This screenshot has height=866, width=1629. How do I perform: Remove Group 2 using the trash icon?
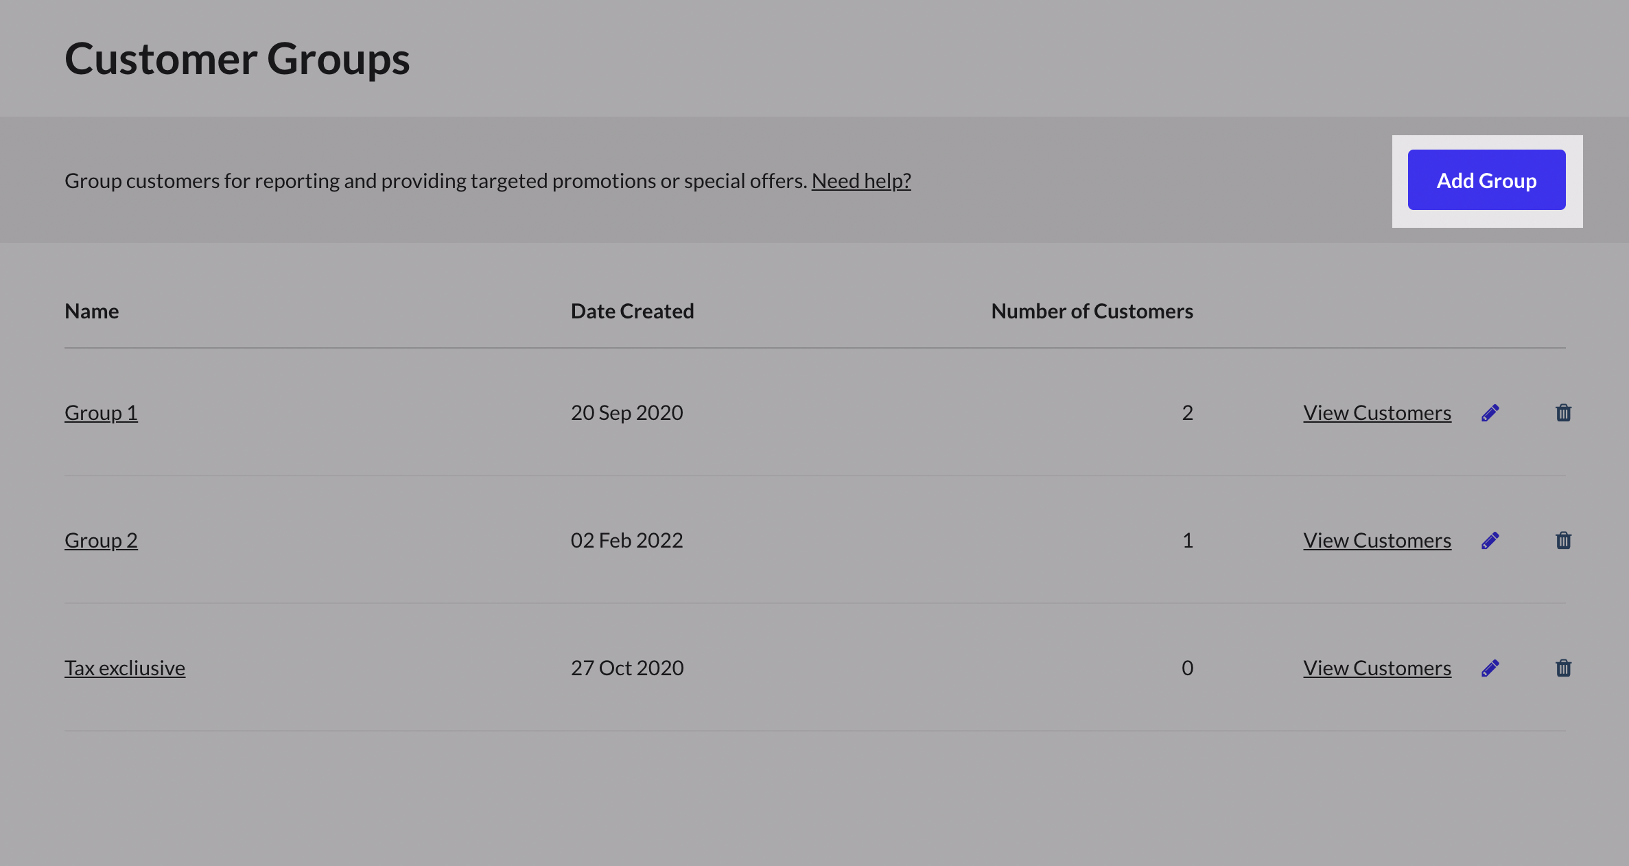1563,540
